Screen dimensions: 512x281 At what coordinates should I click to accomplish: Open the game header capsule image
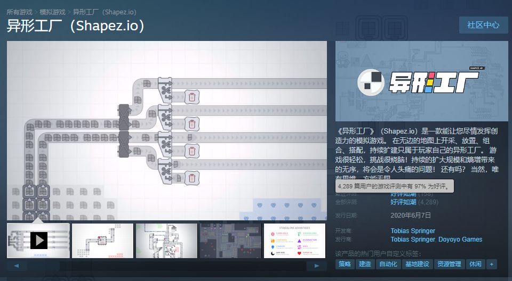click(421, 81)
